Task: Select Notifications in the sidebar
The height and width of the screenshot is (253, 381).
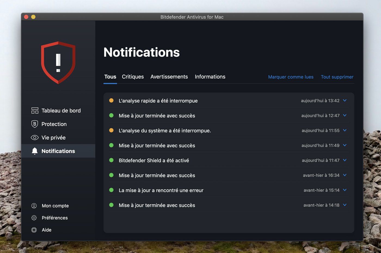Action: coord(58,151)
